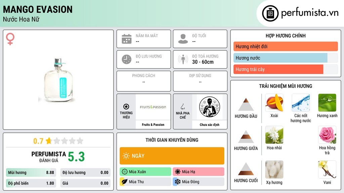
Task: Click the Giá 0.00 score field
Action: click(x=85, y=183)
